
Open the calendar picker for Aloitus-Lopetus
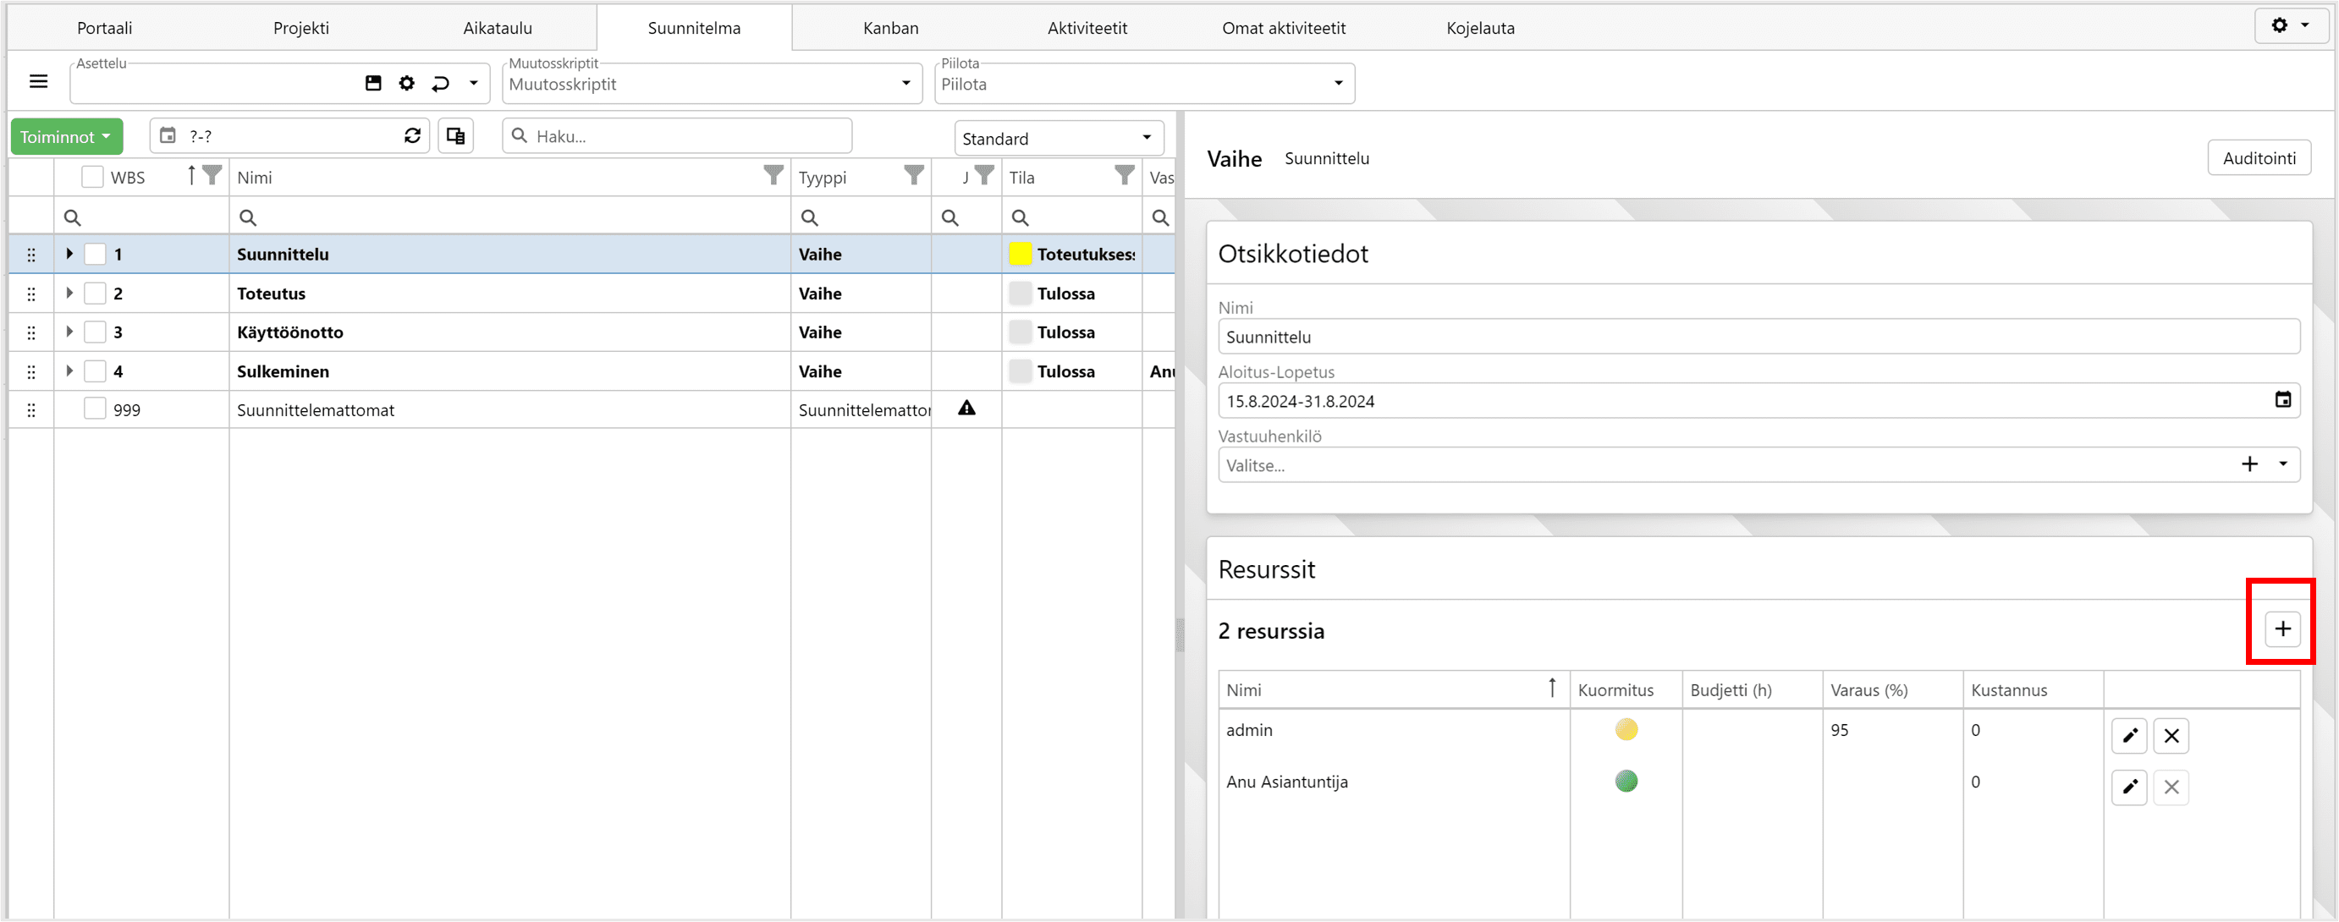click(2282, 400)
